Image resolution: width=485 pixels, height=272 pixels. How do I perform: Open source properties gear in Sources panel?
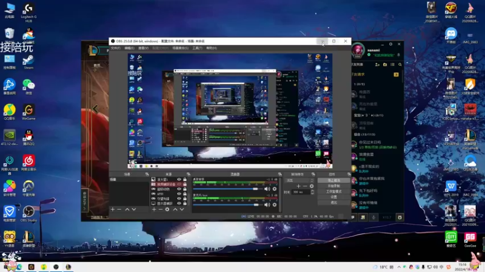pos(167,209)
